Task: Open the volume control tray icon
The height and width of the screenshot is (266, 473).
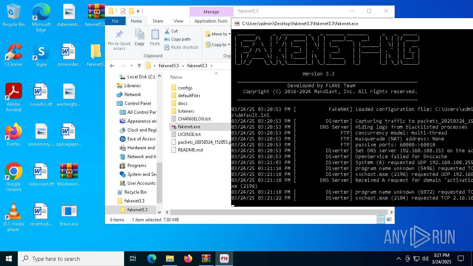Action: coord(425,259)
